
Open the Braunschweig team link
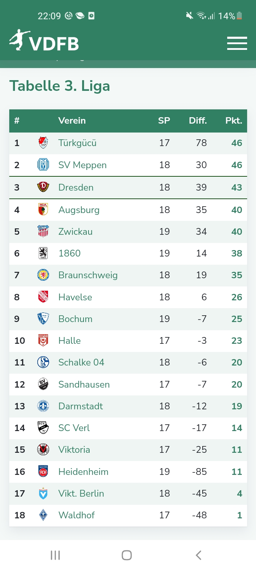(x=88, y=275)
